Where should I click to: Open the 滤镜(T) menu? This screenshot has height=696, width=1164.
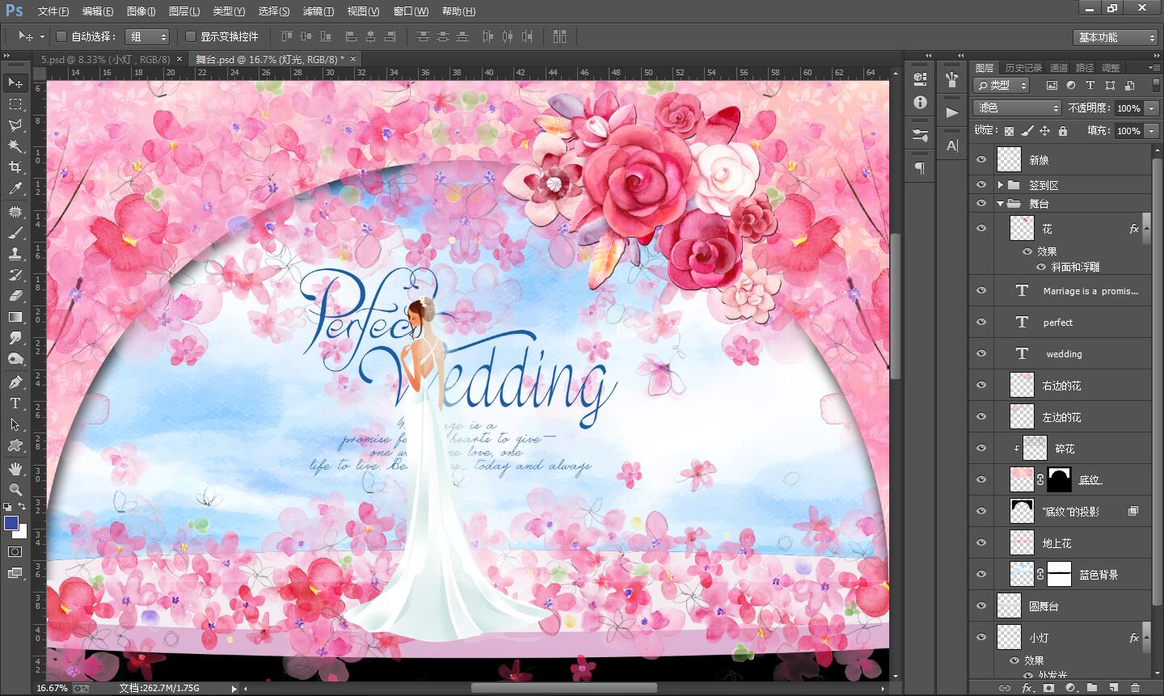318,11
